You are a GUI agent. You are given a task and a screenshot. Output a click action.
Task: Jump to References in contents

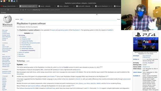click(x=22, y=56)
